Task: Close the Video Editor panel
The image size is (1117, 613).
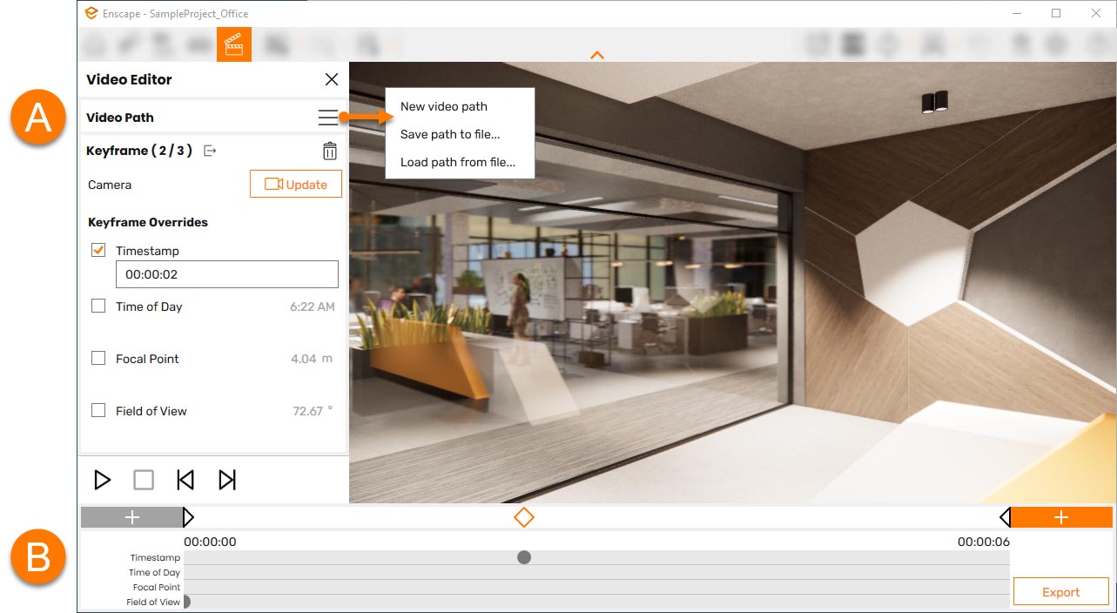Action: pos(331,79)
